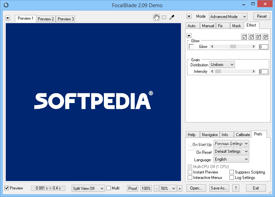
Task: Enable Log Settings
Action: click(232, 178)
